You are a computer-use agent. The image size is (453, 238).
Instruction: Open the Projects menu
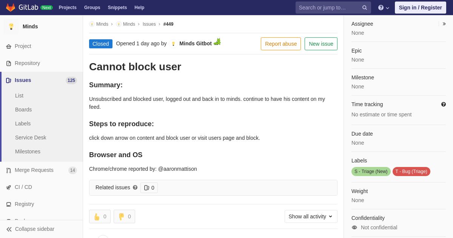[68, 8]
